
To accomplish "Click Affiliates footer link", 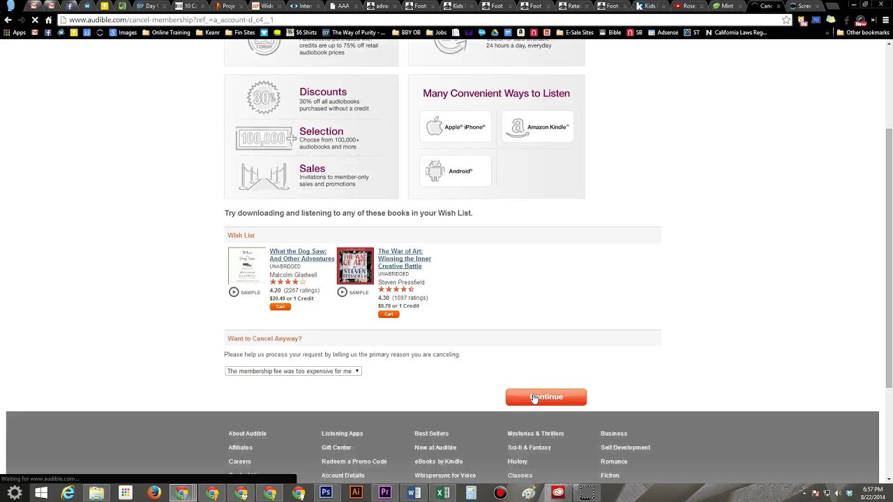I will tap(241, 448).
